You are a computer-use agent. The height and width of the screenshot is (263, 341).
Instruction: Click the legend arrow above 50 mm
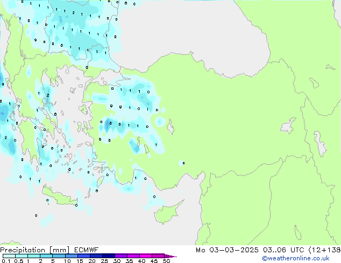pos(170,256)
